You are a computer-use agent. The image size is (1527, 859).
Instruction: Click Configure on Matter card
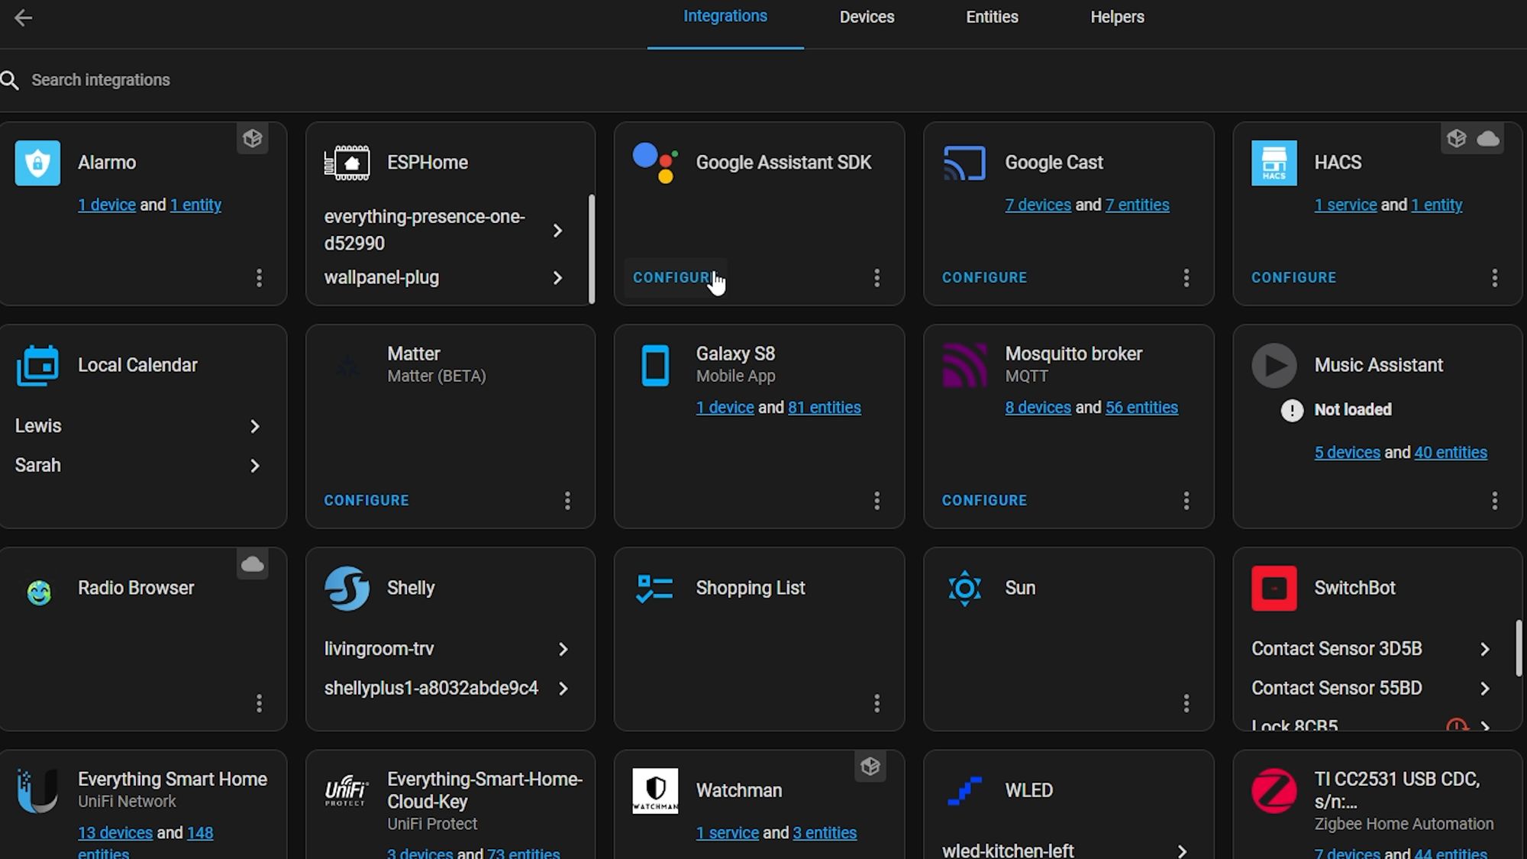pyautogui.click(x=366, y=501)
